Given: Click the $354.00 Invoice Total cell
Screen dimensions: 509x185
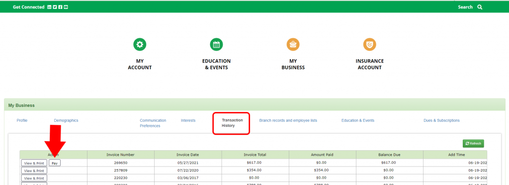Looking at the screenshot, I should 255,170.
